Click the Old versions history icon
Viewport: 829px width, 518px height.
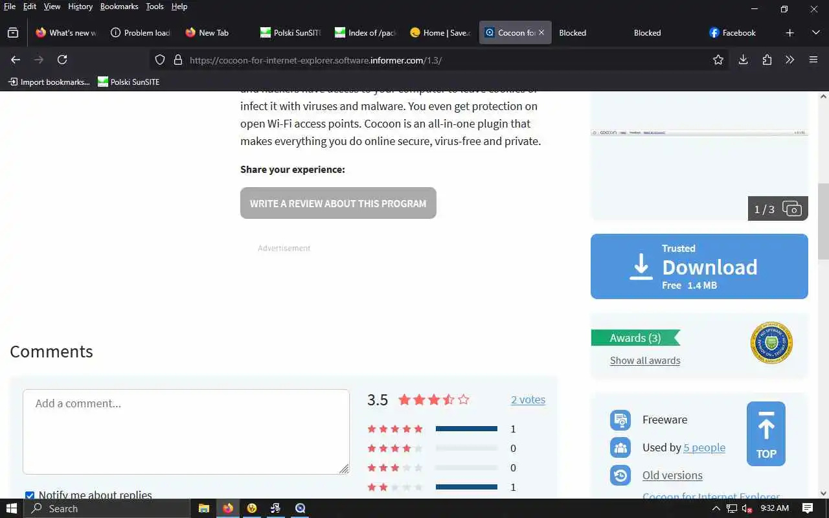click(620, 475)
